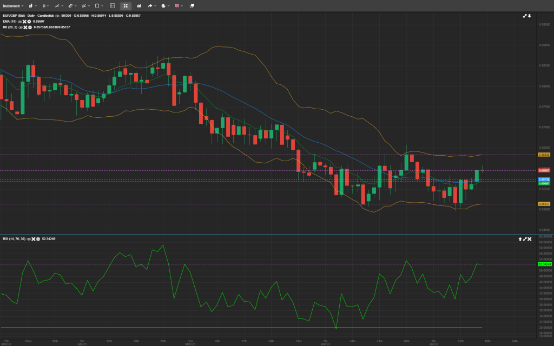Remove the EMA (10) indicator
The height and width of the screenshot is (346, 554).
pos(24,22)
